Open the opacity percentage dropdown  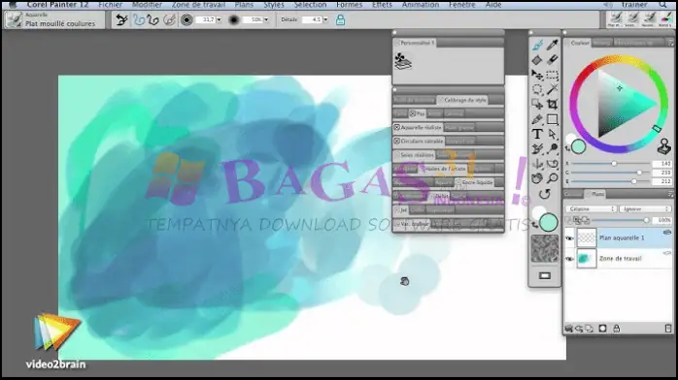266,19
